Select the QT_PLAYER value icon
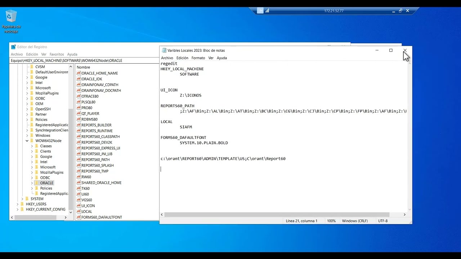This screenshot has height=259, width=461. [x=79, y=113]
